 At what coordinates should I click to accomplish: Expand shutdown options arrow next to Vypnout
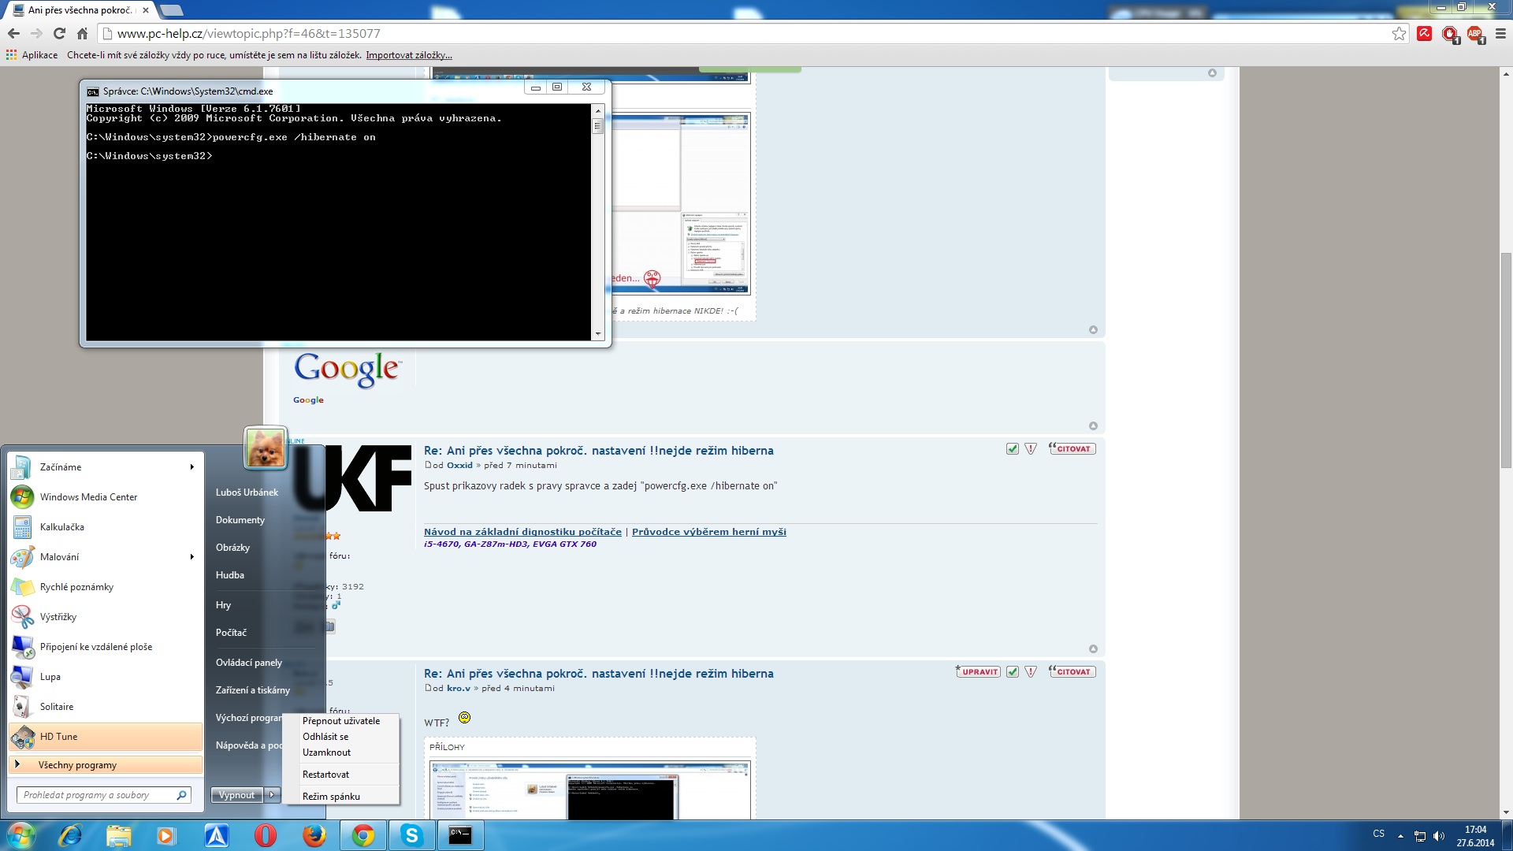click(x=272, y=795)
